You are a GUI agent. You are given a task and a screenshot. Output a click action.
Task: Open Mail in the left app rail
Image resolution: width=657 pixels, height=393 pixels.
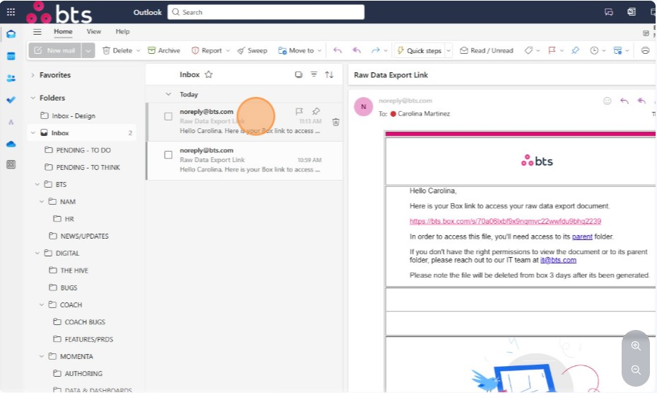(x=11, y=34)
